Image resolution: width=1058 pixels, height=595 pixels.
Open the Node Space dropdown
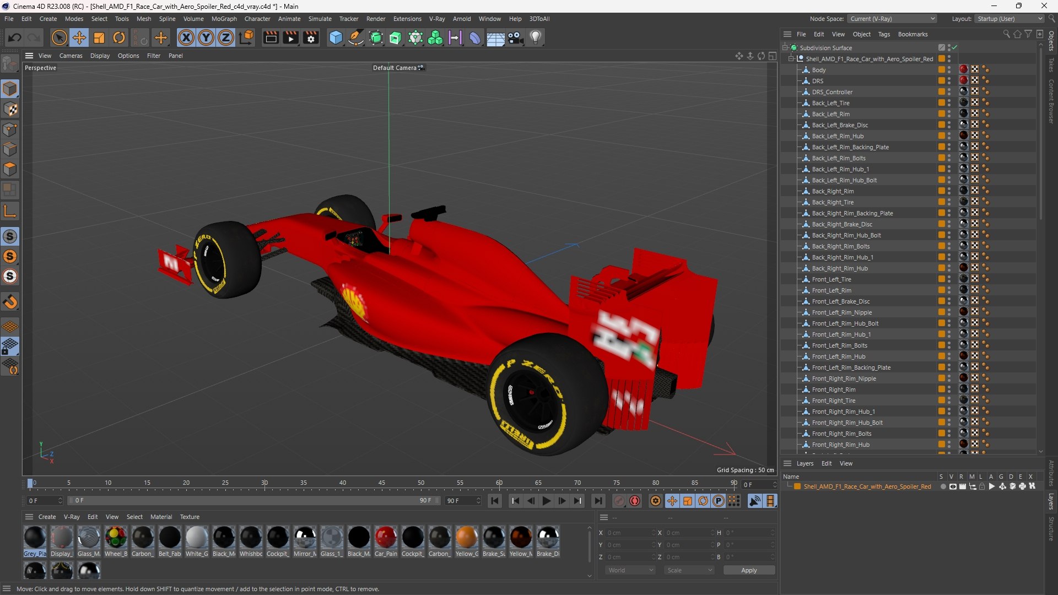point(892,19)
